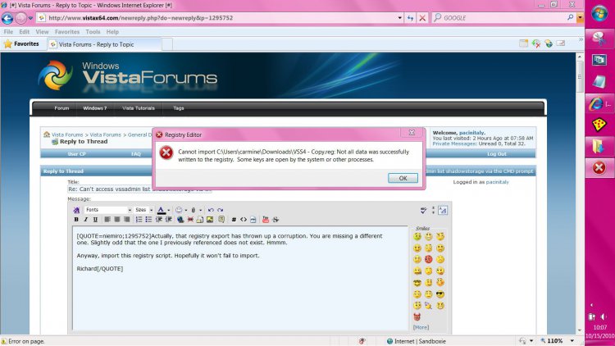Insert an ordered numbered list

[139, 220]
